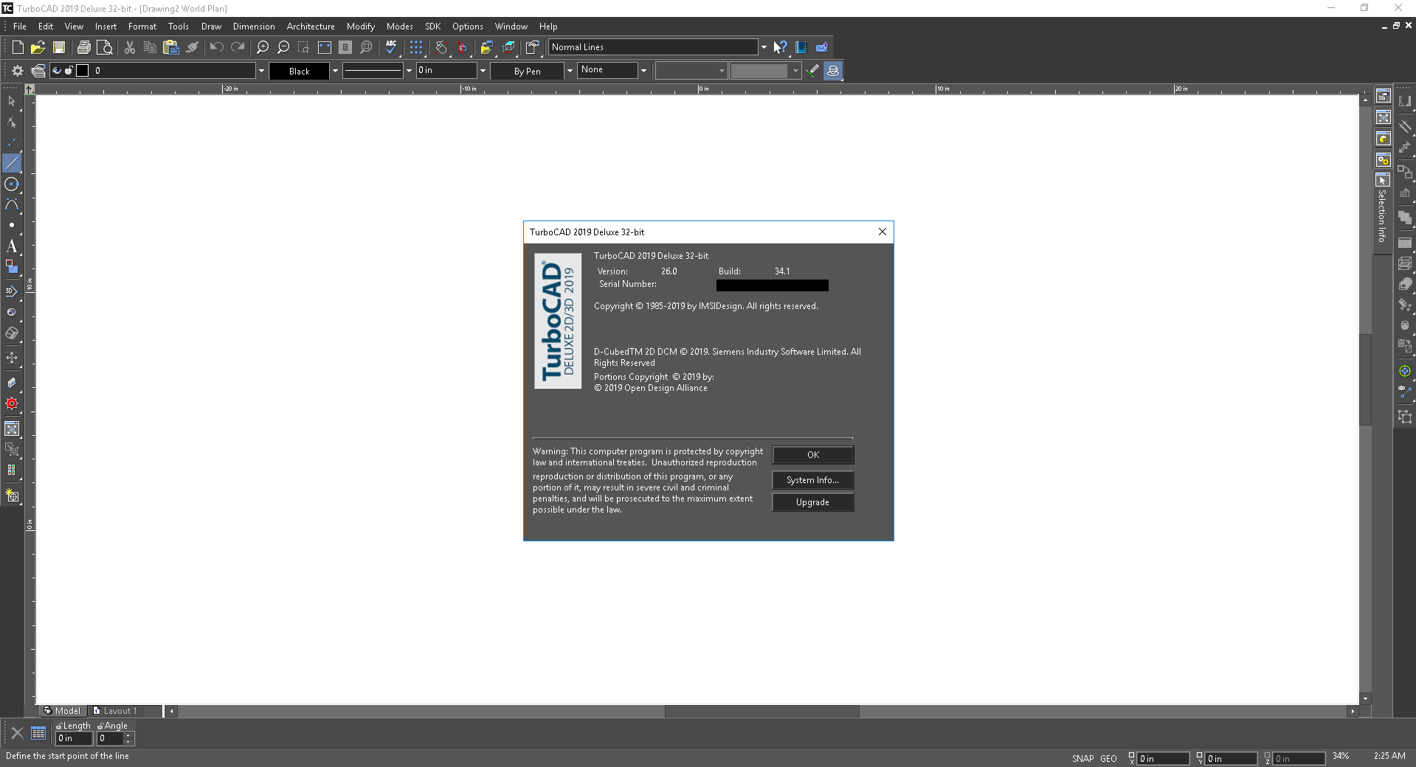Expand the Black pen color dropdown
Image resolution: width=1416 pixels, height=767 pixels.
point(335,71)
